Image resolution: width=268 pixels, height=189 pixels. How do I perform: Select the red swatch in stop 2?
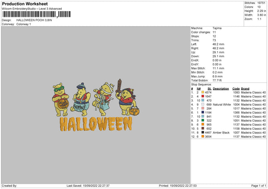click(x=203, y=96)
